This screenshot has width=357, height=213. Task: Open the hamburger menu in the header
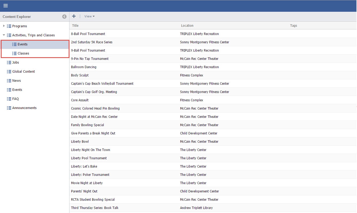pyautogui.click(x=6, y=6)
